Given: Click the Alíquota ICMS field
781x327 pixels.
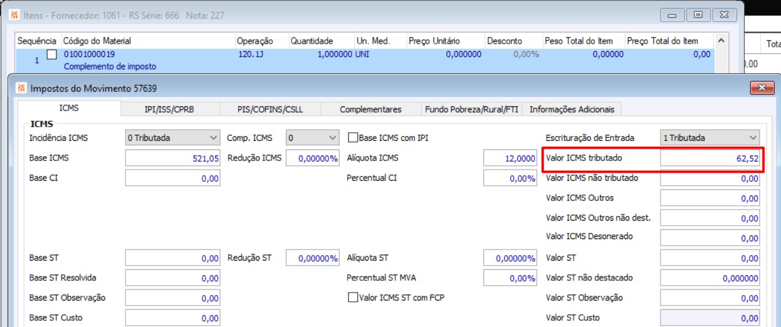Looking at the screenshot, I should click(510, 158).
